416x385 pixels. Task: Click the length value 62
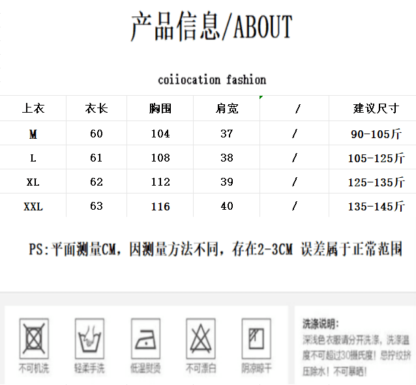tap(97, 182)
